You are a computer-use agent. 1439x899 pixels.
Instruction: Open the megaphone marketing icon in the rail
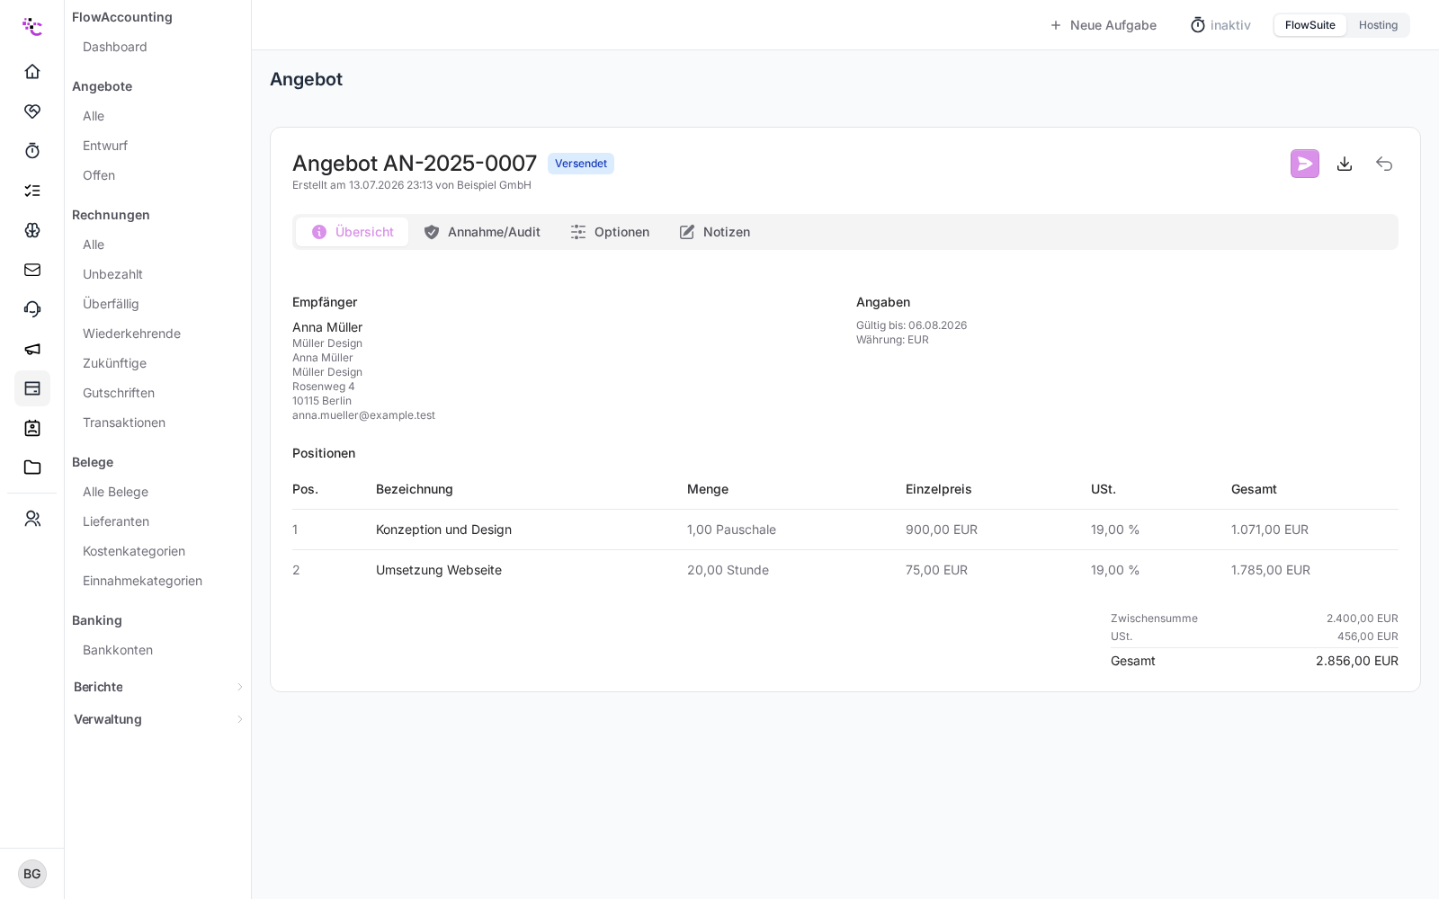point(32,349)
